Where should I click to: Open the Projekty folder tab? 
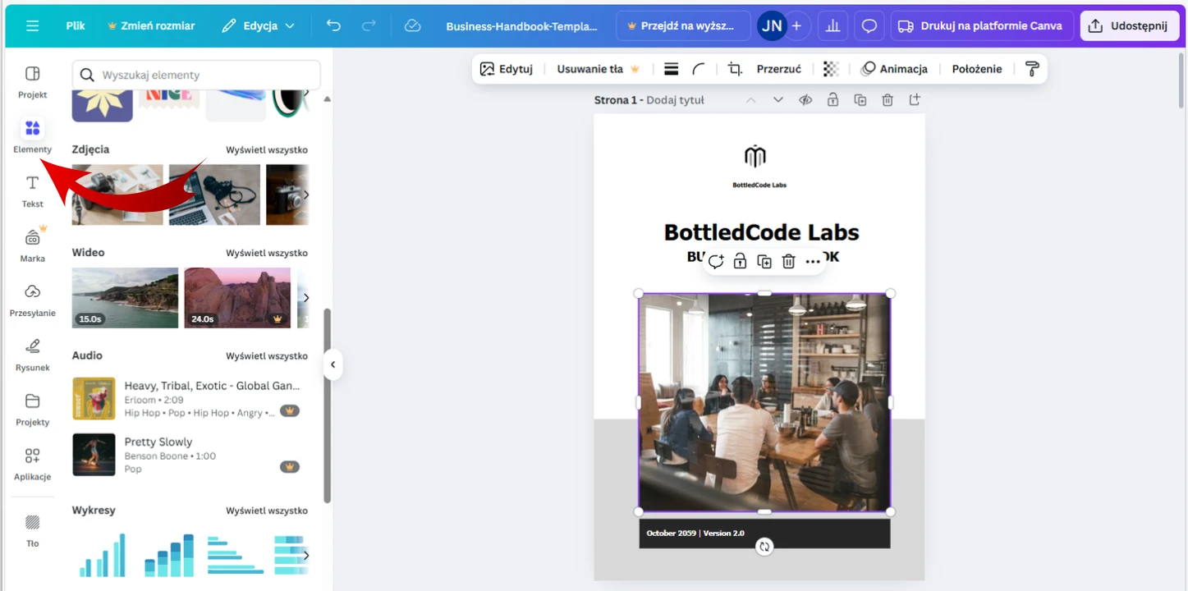coord(33,410)
